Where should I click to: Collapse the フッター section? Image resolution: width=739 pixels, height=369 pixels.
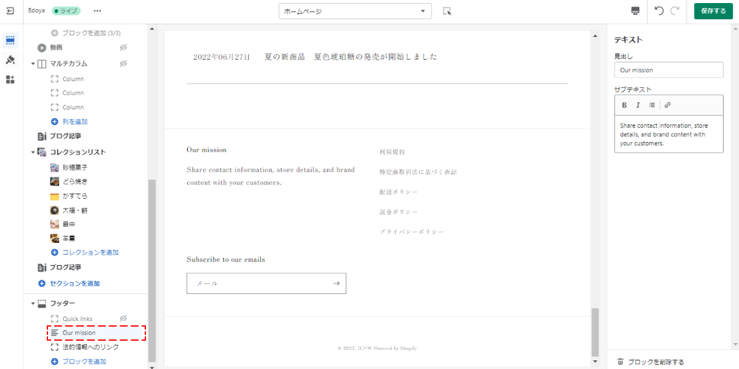point(33,303)
